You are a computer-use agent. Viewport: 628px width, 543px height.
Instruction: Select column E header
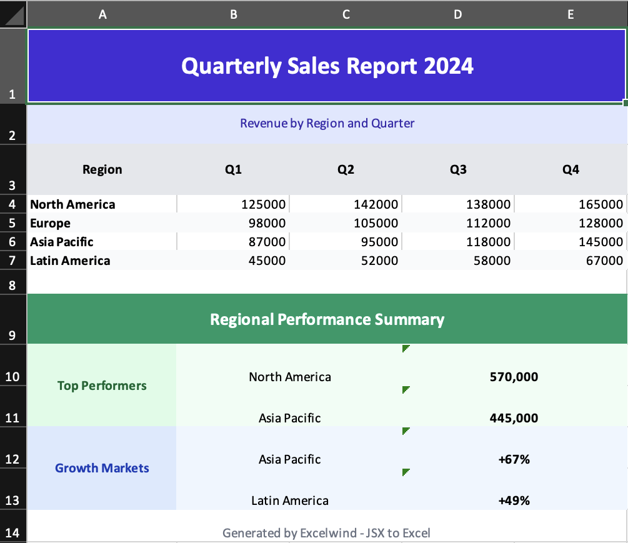coord(571,15)
